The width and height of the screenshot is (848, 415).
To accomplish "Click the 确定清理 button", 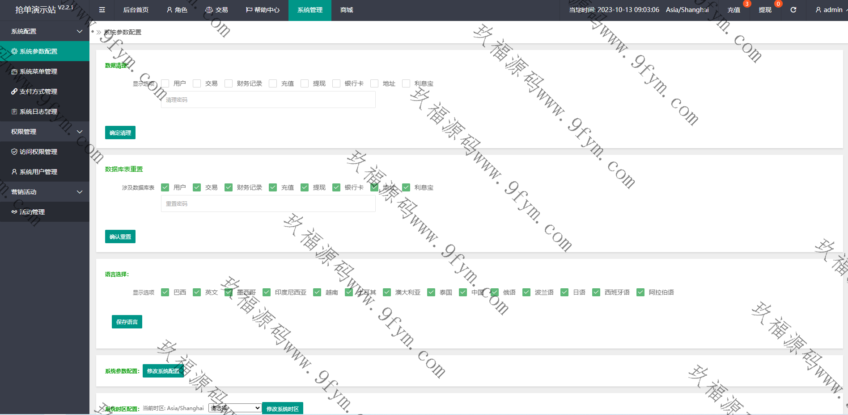I will click(x=120, y=133).
